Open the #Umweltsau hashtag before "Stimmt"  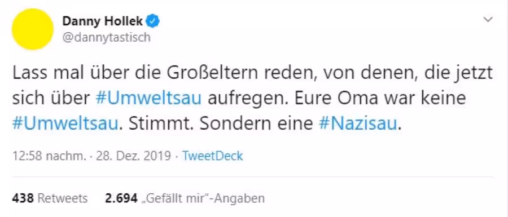pyautogui.click(x=65, y=125)
